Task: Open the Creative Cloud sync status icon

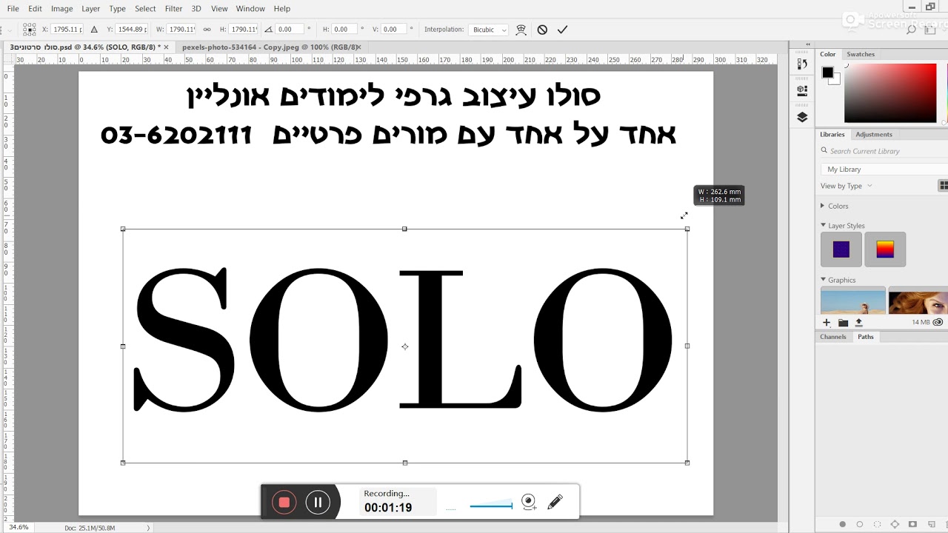Action: click(x=938, y=323)
